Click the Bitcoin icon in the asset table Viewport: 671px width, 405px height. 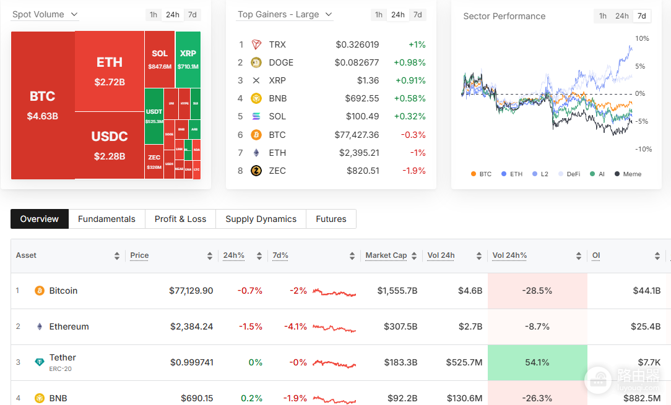click(40, 291)
